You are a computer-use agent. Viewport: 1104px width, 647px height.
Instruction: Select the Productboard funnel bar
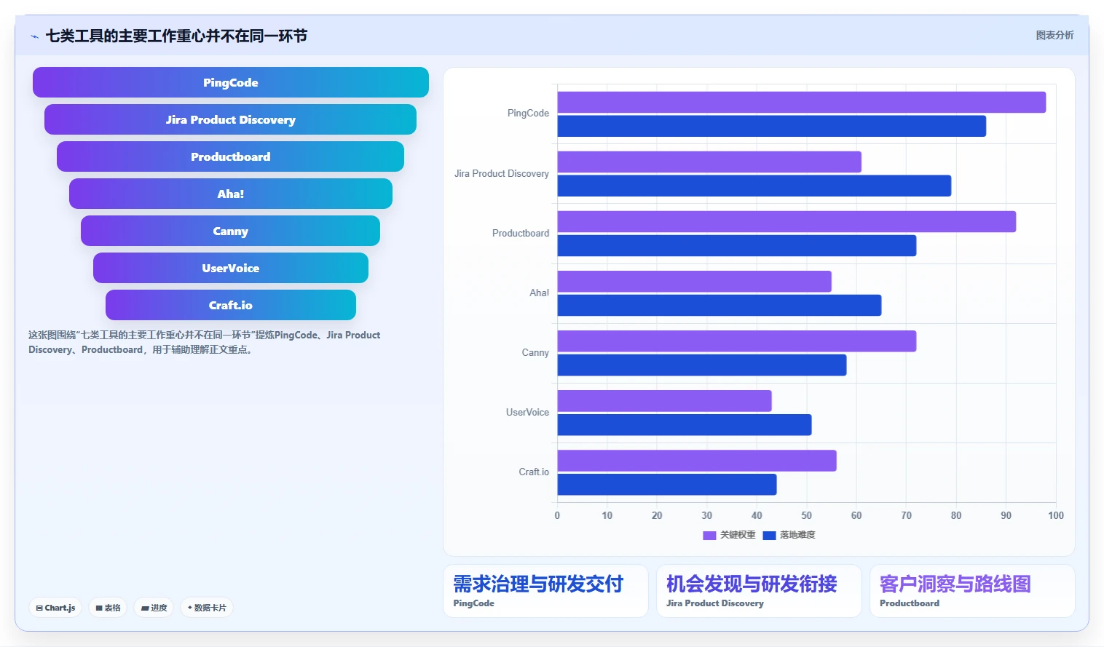tap(230, 156)
